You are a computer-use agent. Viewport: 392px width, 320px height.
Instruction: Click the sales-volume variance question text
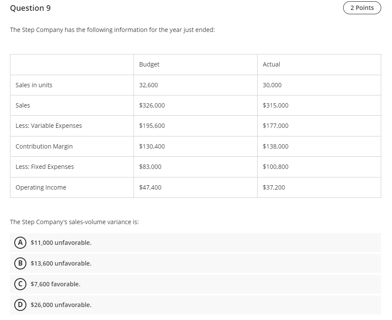[74, 222]
